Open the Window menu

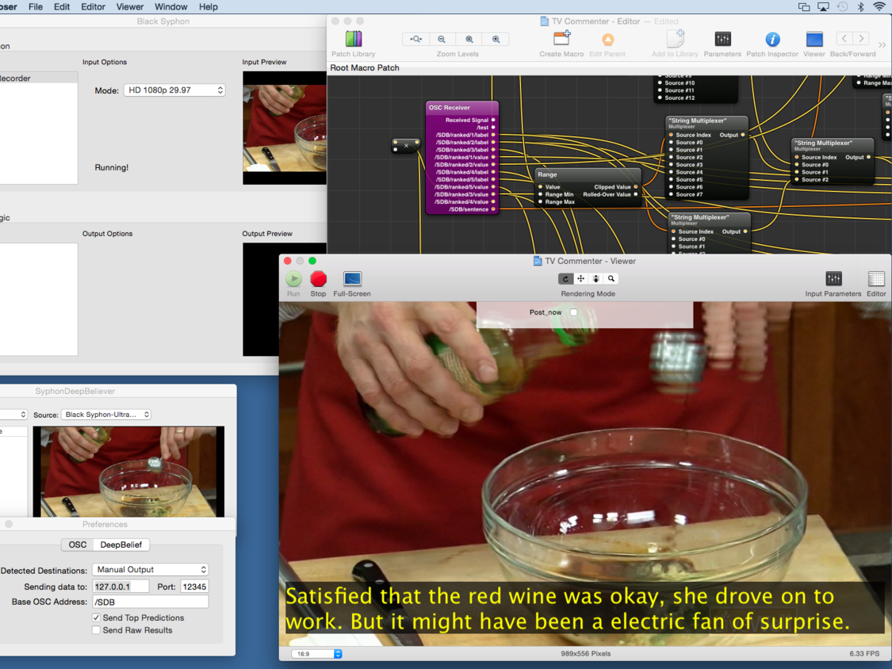[x=170, y=7]
